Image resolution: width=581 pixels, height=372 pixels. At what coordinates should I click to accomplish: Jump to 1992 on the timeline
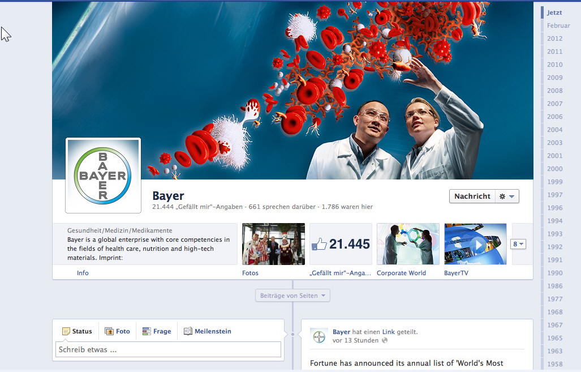click(x=554, y=247)
